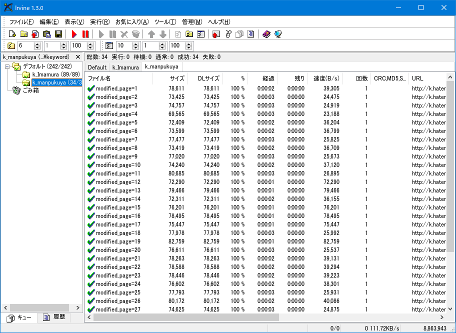
Task: Switch to the 履歴 tab
Action: point(54,317)
